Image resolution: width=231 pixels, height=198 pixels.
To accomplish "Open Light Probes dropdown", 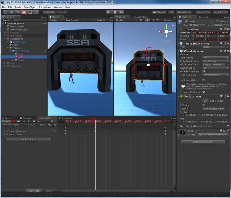I will coord(216,58).
